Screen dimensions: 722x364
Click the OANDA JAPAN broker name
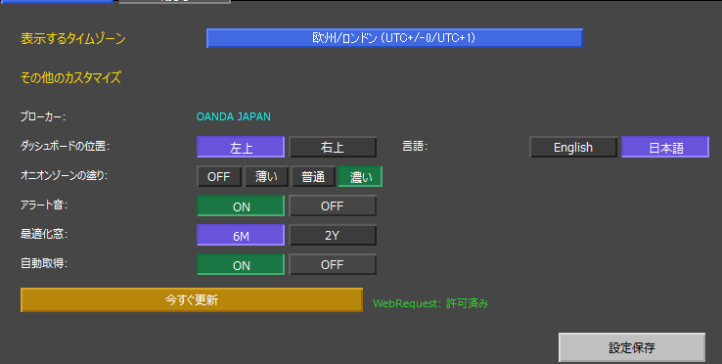tap(234, 117)
